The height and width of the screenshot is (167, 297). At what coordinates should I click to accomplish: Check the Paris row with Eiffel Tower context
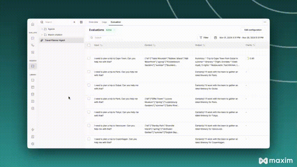click(89, 98)
